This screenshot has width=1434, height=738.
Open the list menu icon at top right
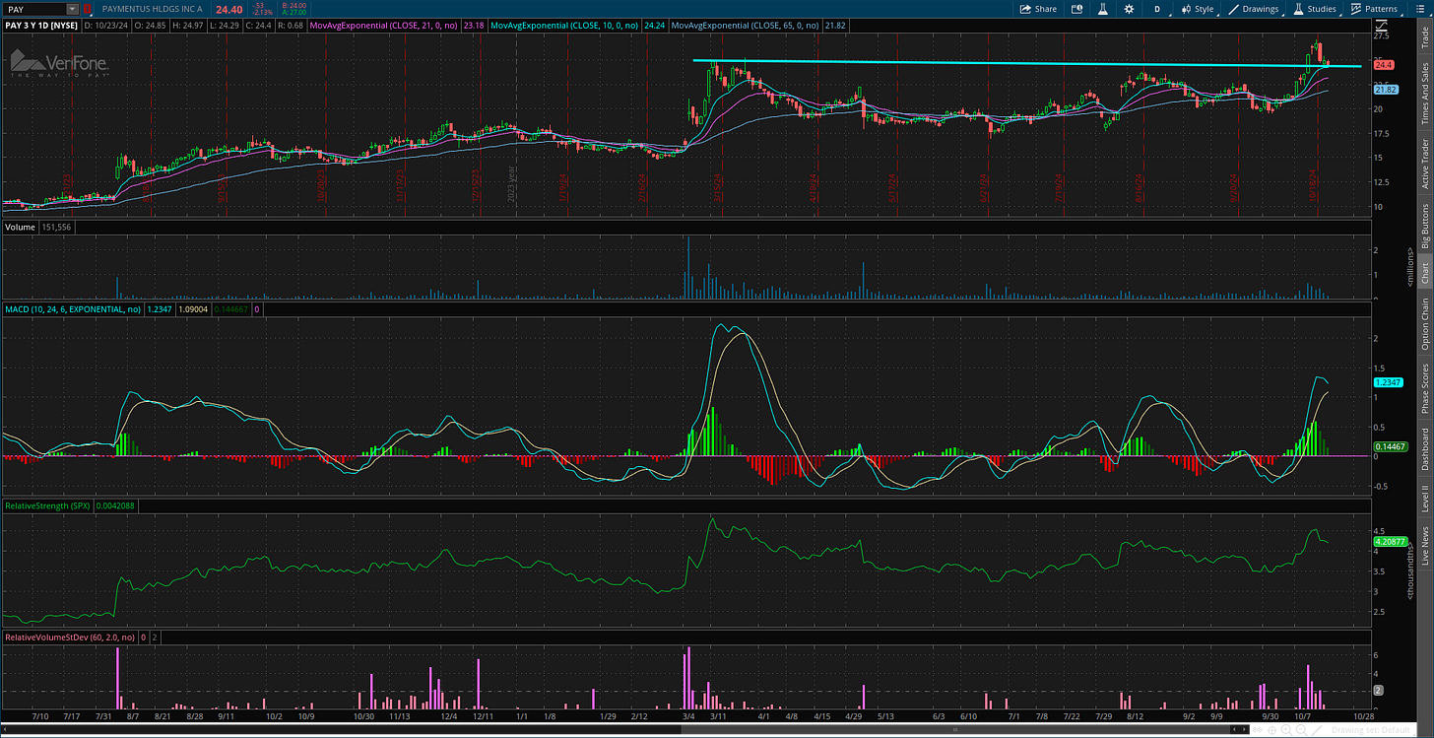pyautogui.click(x=1420, y=9)
